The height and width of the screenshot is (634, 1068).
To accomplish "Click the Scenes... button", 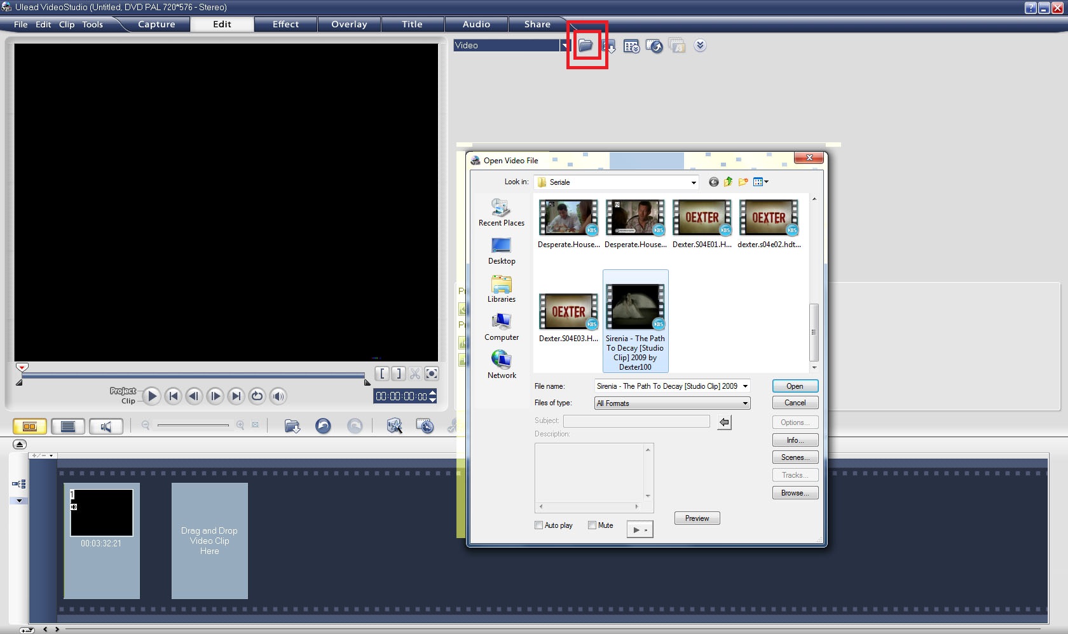I will tap(795, 457).
